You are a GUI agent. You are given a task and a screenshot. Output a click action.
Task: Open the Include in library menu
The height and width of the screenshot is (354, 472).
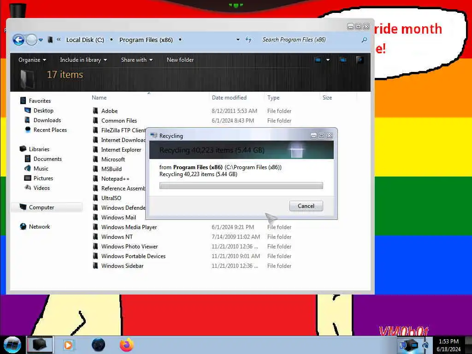point(83,60)
